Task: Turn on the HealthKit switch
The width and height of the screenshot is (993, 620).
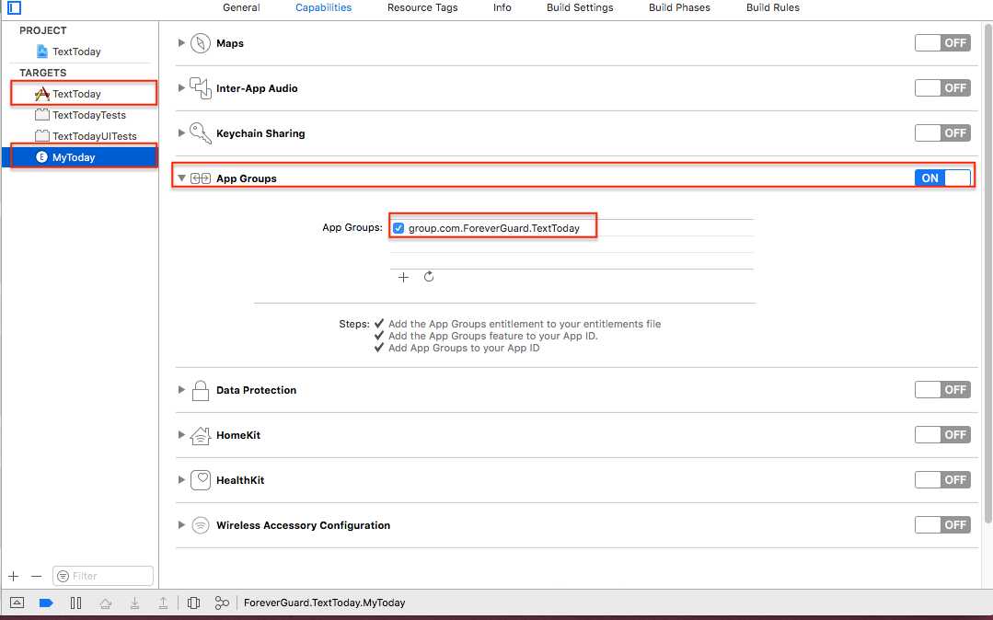Action: 942,480
